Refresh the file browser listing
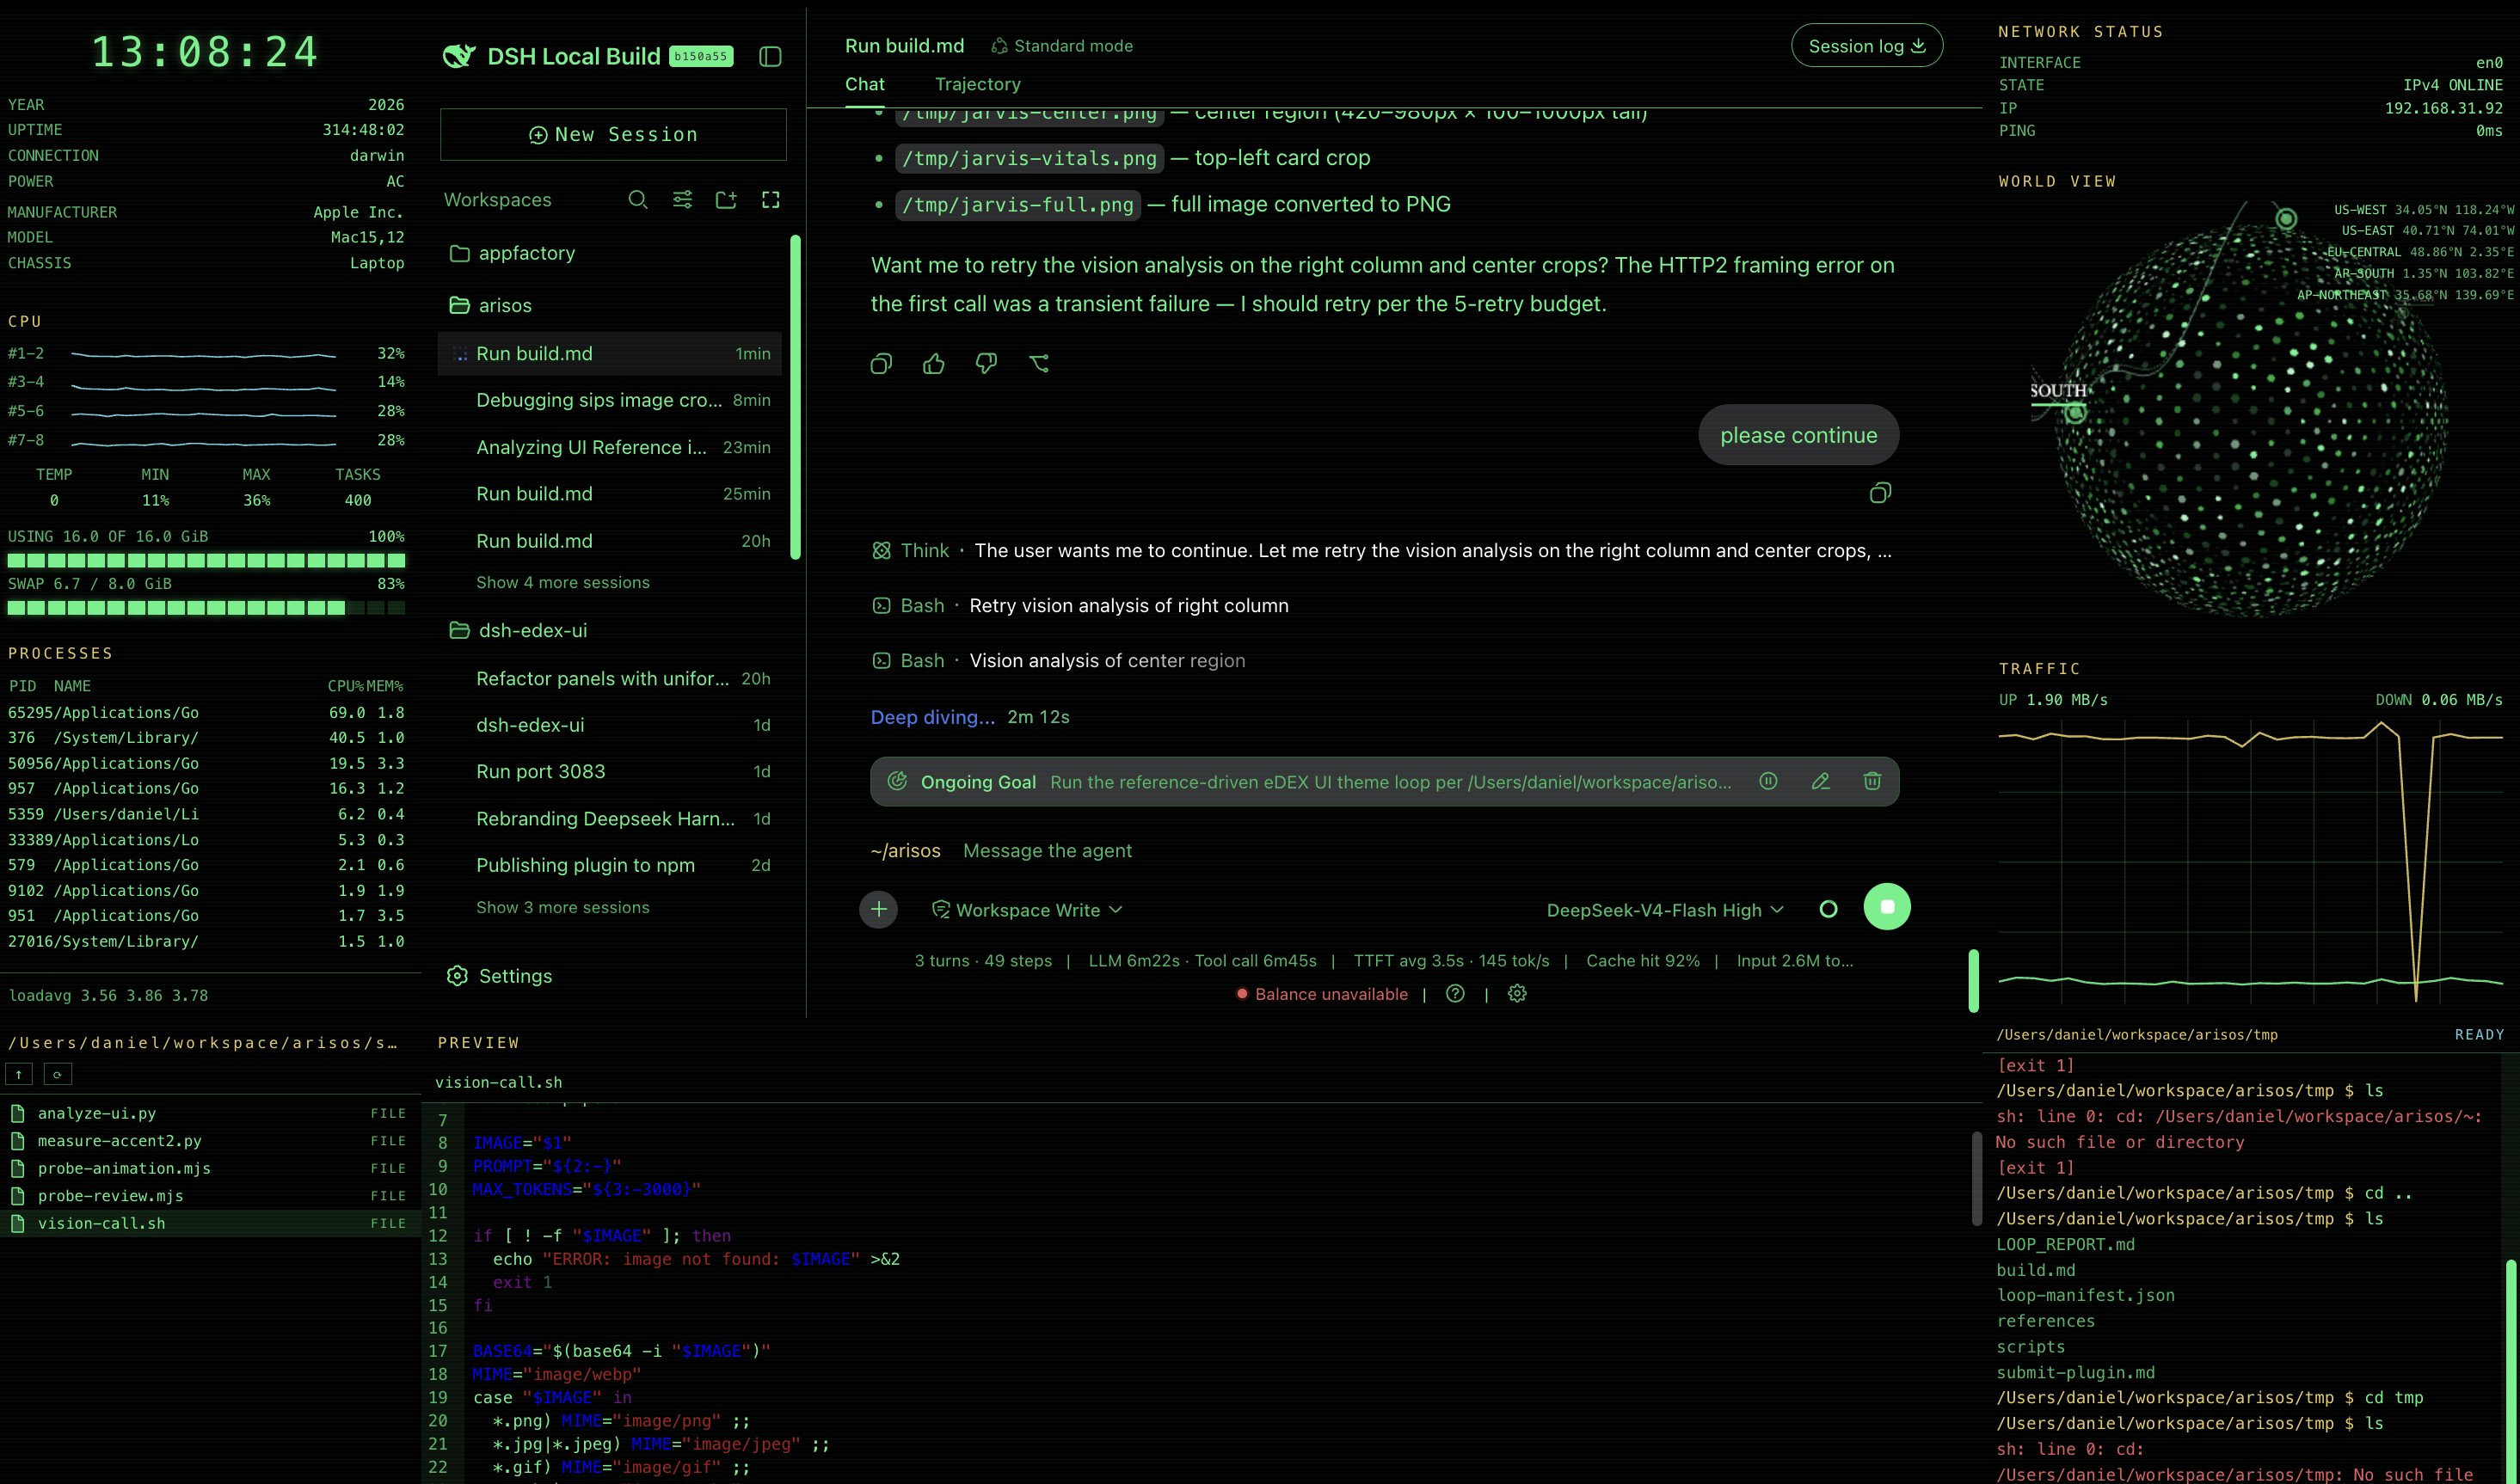 [x=57, y=1074]
